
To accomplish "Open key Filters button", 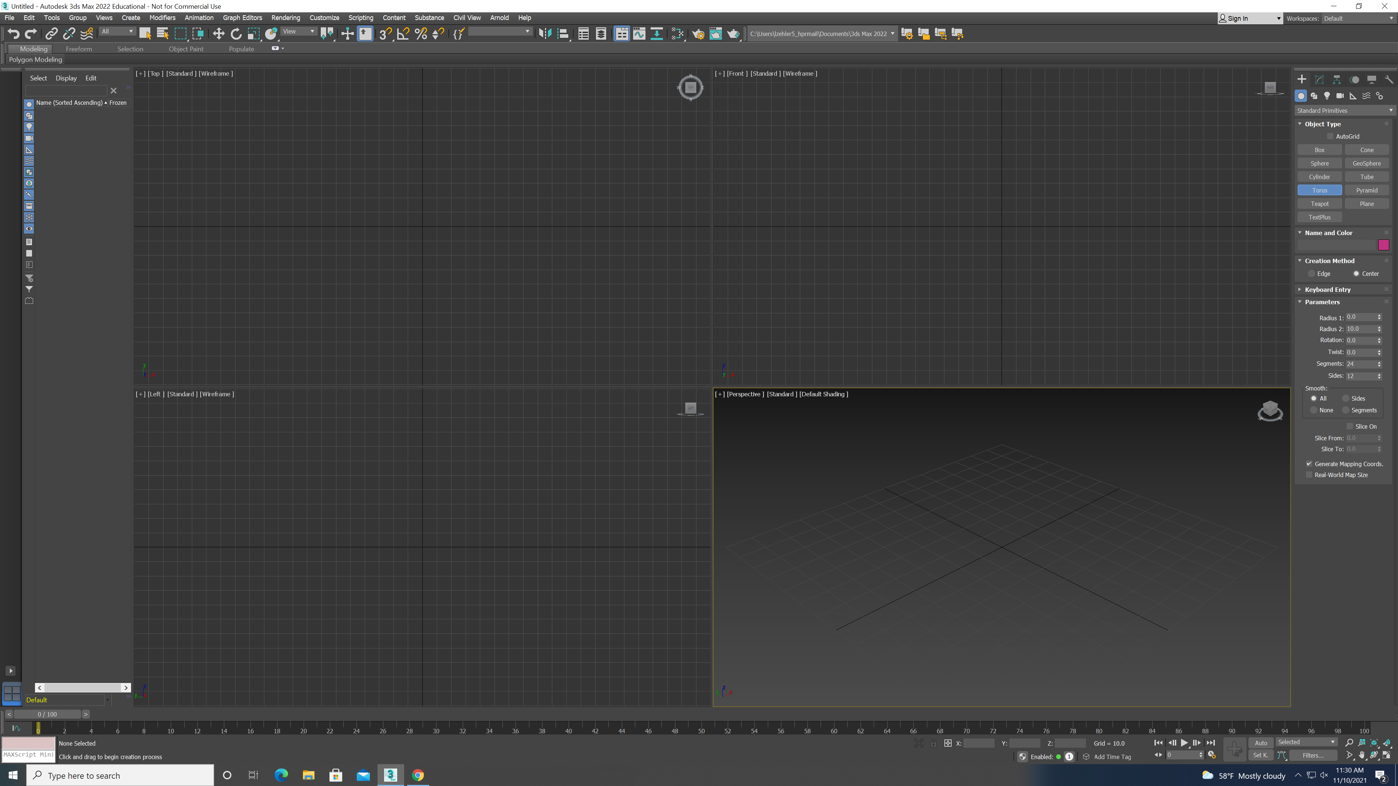I will coord(1313,756).
